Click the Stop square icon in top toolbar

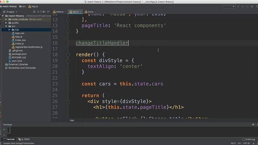252,6
